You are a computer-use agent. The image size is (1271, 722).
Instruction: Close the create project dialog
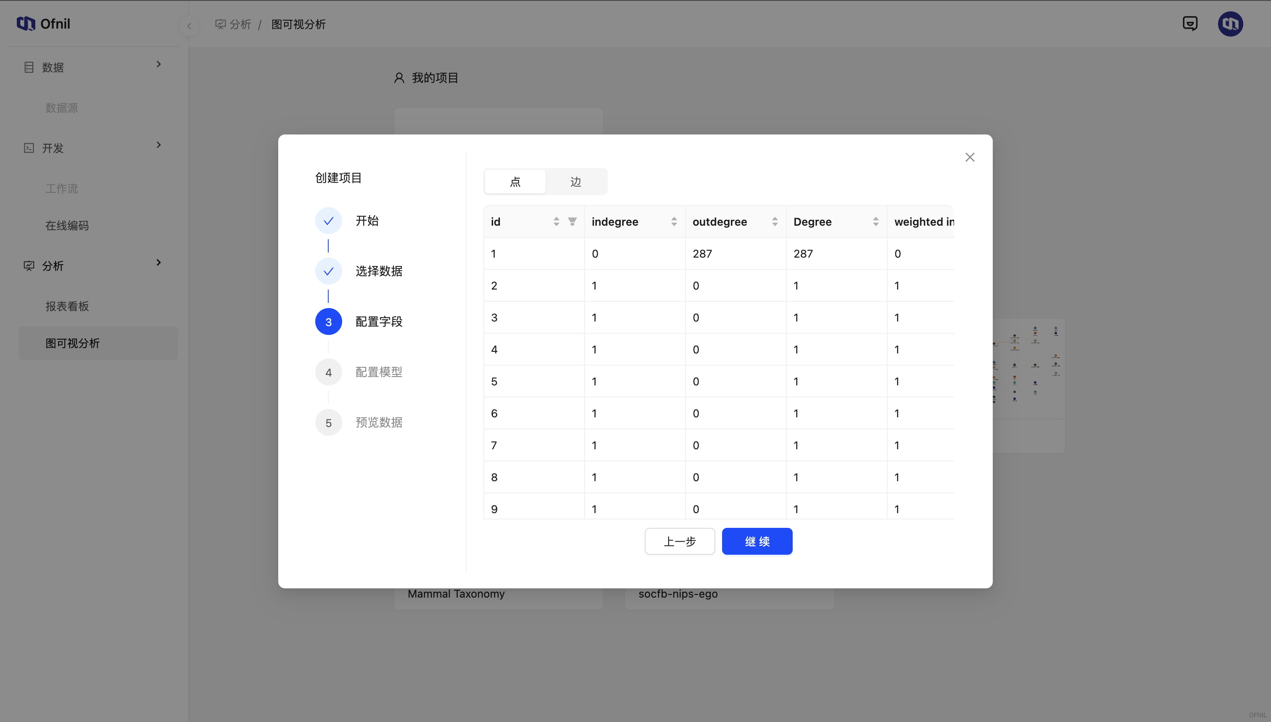pyautogui.click(x=970, y=157)
